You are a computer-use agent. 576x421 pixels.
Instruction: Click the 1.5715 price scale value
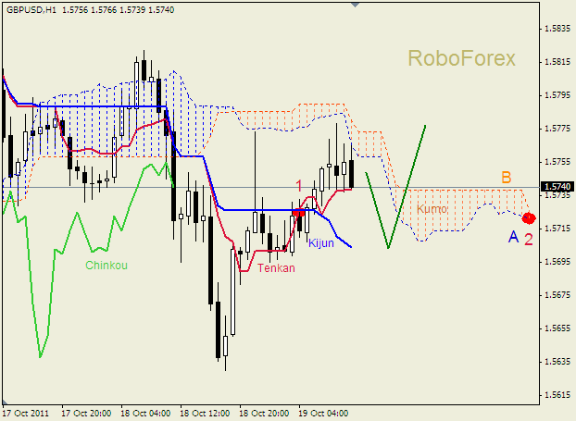click(557, 229)
